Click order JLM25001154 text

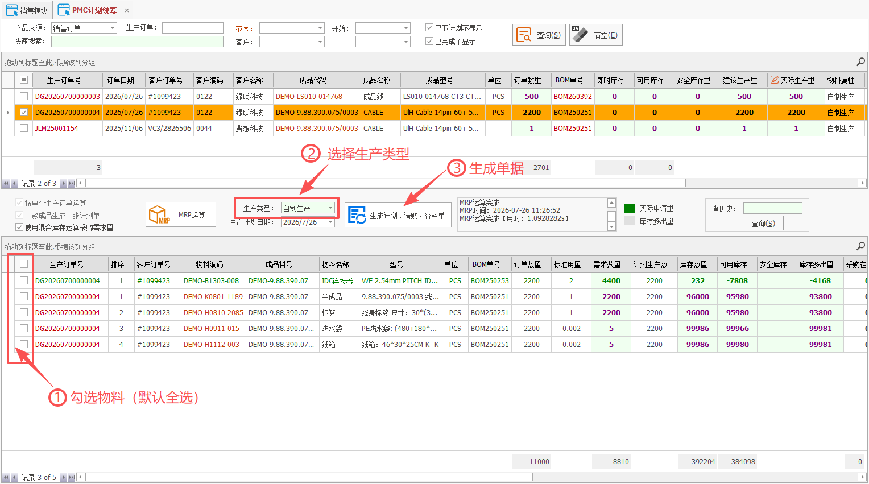pyautogui.click(x=57, y=129)
